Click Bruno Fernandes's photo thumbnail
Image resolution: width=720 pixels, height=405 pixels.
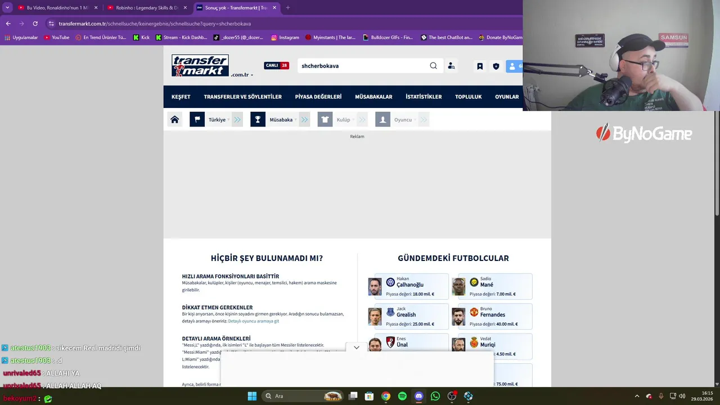(x=458, y=316)
